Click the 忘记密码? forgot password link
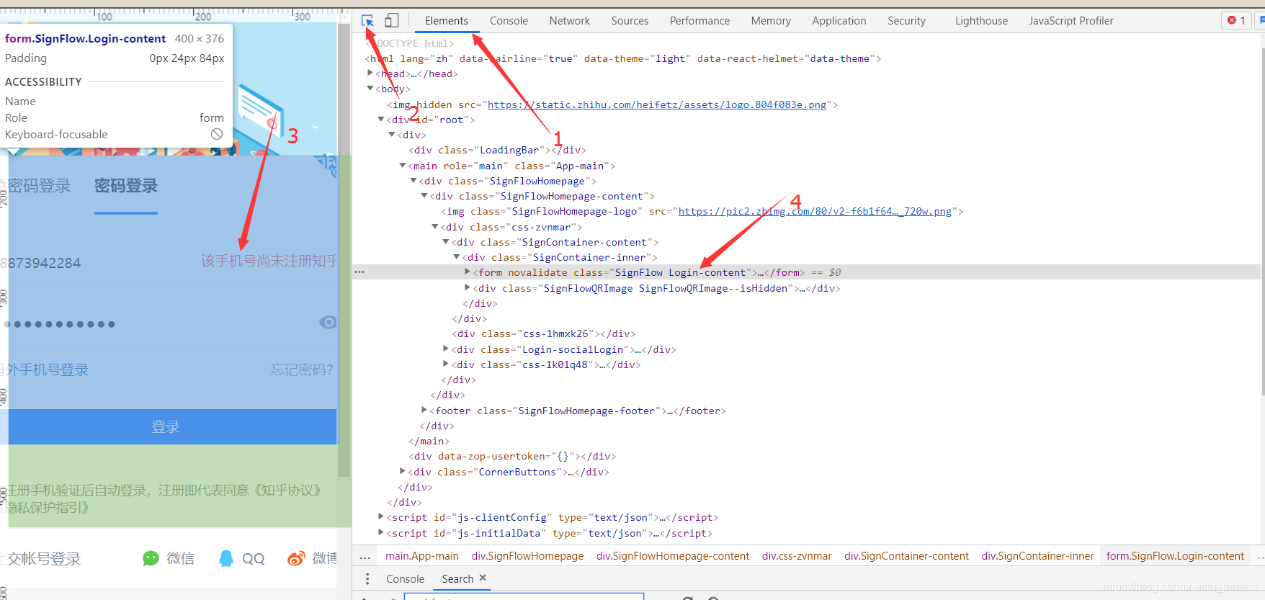This screenshot has height=600, width=1265. tap(301, 370)
